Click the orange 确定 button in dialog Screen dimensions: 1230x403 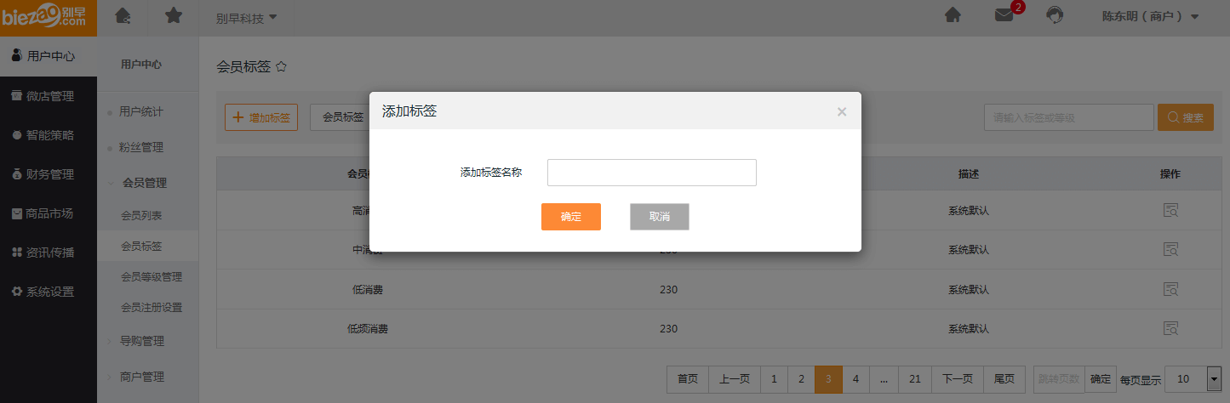pyautogui.click(x=570, y=217)
